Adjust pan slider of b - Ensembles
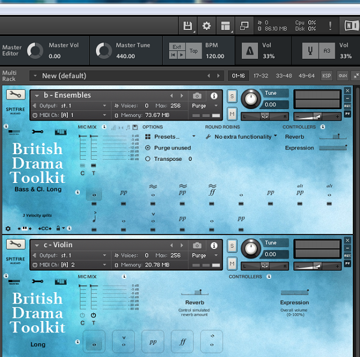Screen dimensions: 360x357 pyautogui.click(x=265, y=116)
